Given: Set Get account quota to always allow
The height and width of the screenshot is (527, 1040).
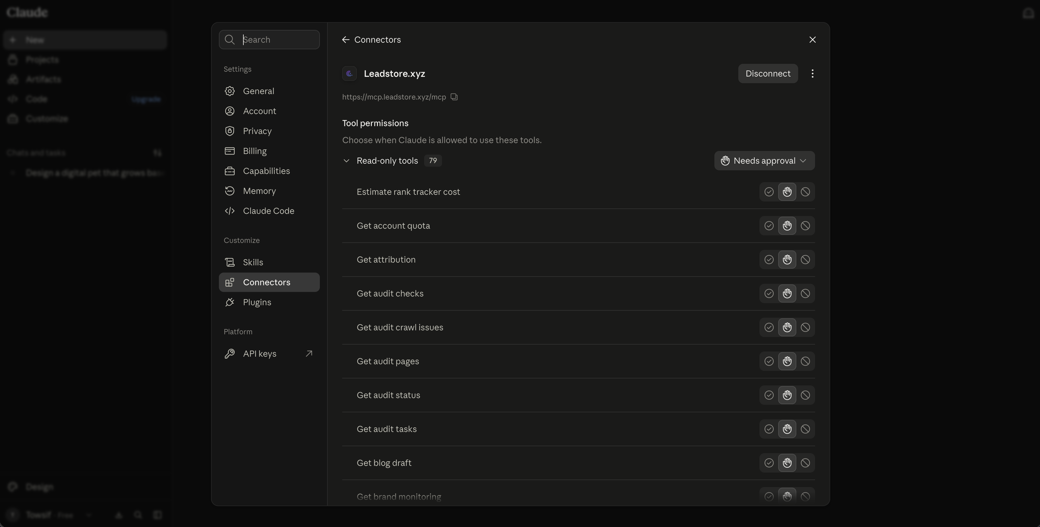Looking at the screenshot, I should (x=769, y=226).
